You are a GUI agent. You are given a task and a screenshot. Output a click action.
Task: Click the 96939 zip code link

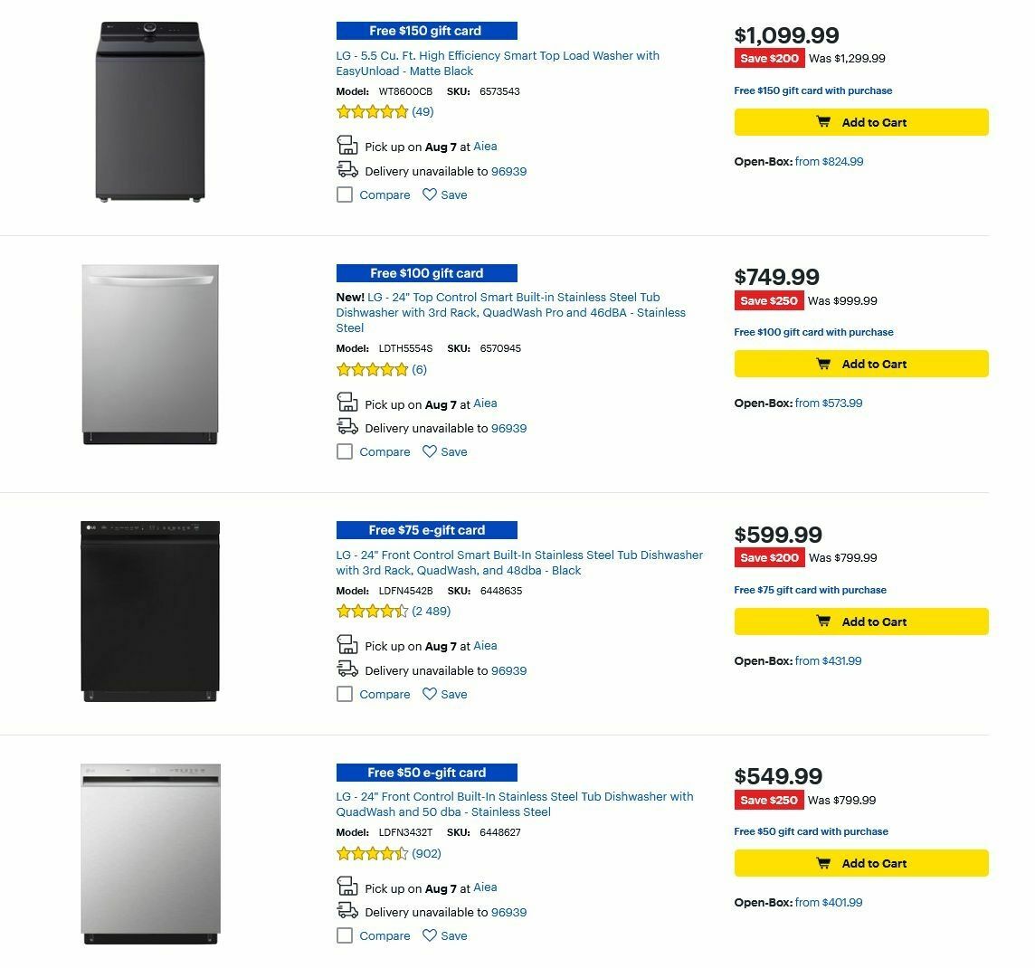(x=508, y=171)
